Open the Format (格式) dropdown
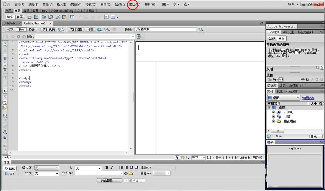This screenshot has height=191, width=325. 46,168
